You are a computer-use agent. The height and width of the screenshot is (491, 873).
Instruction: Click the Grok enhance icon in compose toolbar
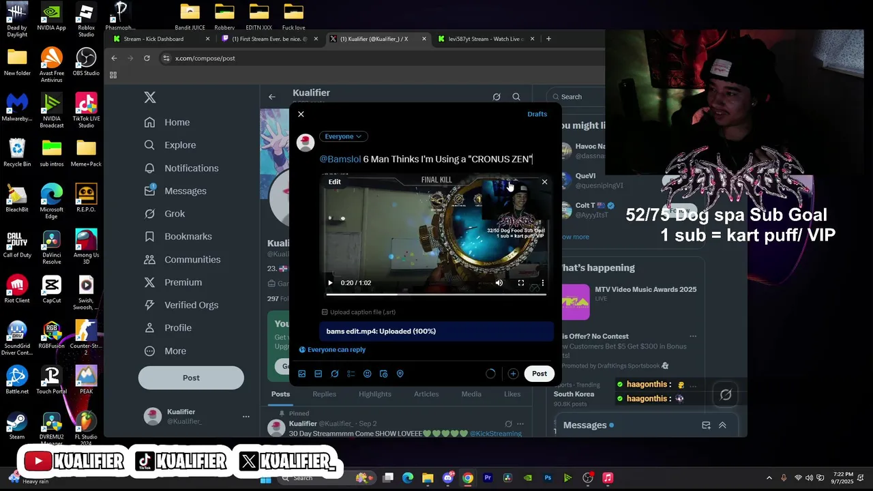pyautogui.click(x=335, y=374)
